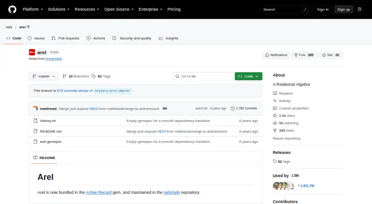Open the rails organization link
The width and height of the screenshot is (372, 204).
click(x=9, y=27)
